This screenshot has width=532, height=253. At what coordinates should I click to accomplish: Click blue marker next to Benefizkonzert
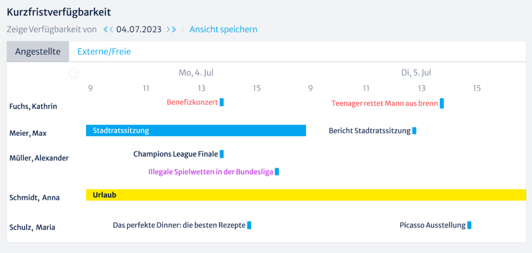pos(222,102)
